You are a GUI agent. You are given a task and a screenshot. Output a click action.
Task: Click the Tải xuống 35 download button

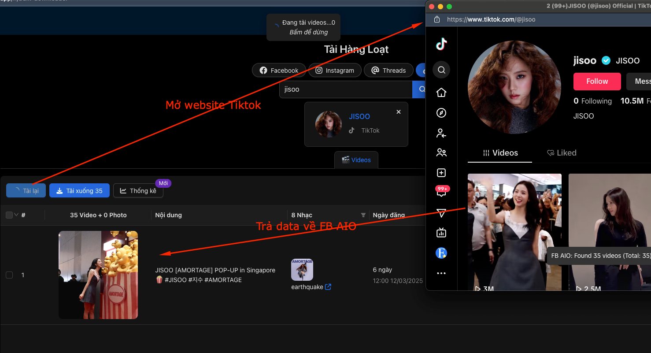[79, 191]
